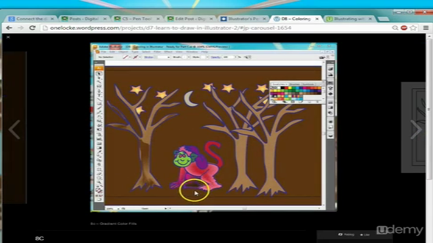Click the scrollbar up arrow
Image resolution: width=433 pixels, height=243 pixels.
[x=429, y=36]
